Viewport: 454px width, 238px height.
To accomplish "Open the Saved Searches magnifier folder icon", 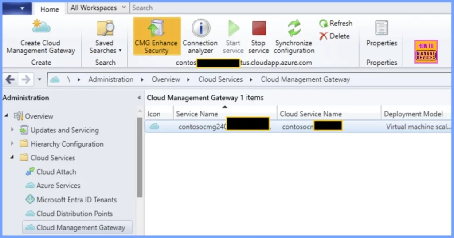I will 105,28.
